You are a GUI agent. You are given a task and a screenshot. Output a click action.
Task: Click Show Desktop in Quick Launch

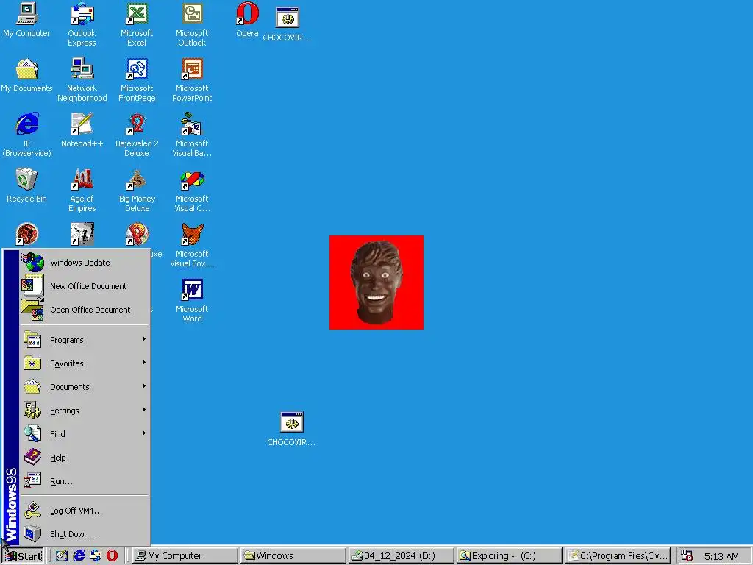coord(62,556)
